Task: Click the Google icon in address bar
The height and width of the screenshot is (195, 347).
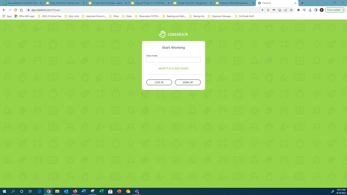Action: coord(268,10)
